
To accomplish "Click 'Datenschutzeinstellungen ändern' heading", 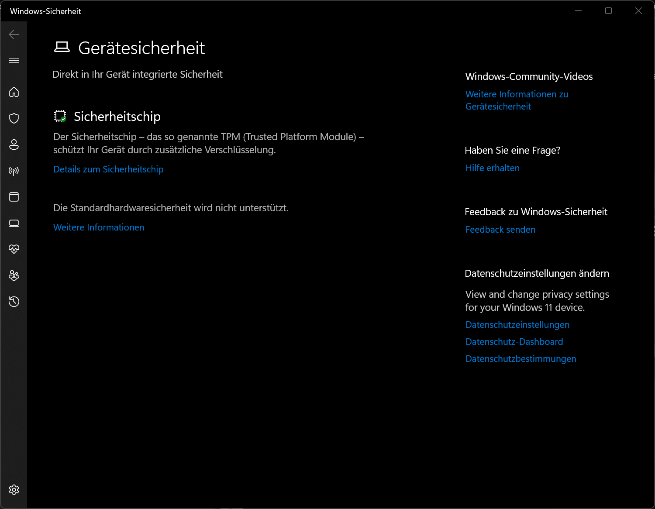I will point(537,273).
